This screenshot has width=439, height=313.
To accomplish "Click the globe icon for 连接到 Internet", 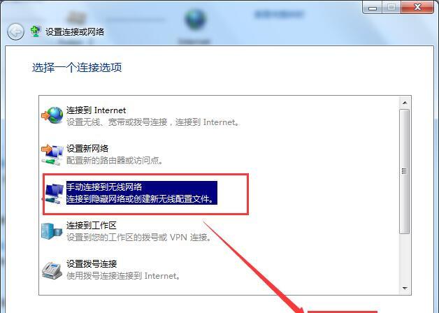I will (x=52, y=115).
